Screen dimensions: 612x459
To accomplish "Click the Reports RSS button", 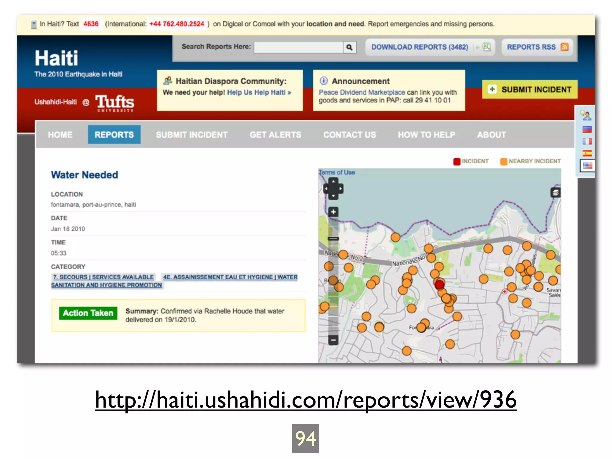I will pos(537,47).
